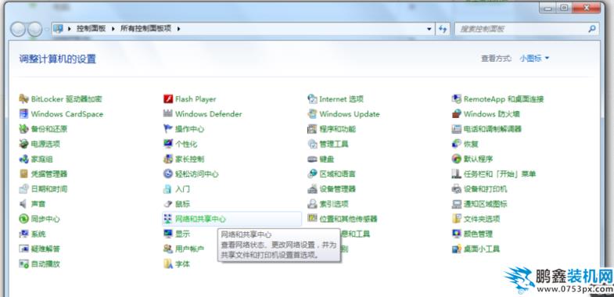Expand the arrow before 控制面板 breadcrumb
This screenshot has width=614, height=297.
(70, 29)
